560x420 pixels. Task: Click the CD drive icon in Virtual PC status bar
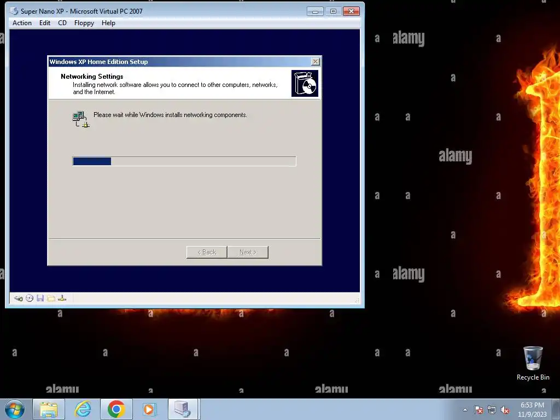30,298
